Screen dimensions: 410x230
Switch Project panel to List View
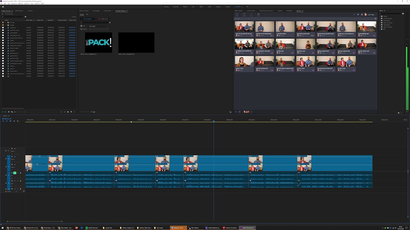[x=5, y=112]
